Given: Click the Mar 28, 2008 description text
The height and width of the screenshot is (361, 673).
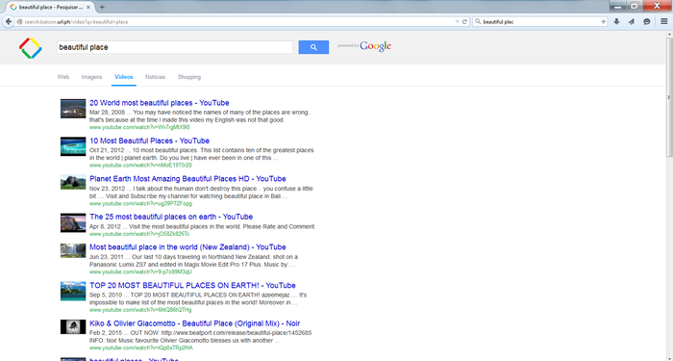Looking at the screenshot, I should [x=200, y=116].
